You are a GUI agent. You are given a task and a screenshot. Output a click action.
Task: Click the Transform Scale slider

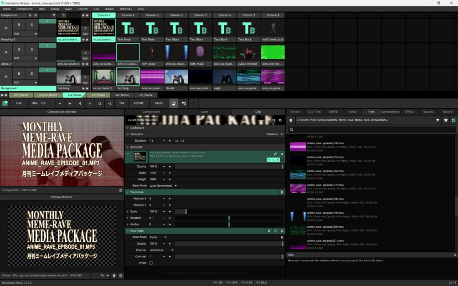(229, 212)
